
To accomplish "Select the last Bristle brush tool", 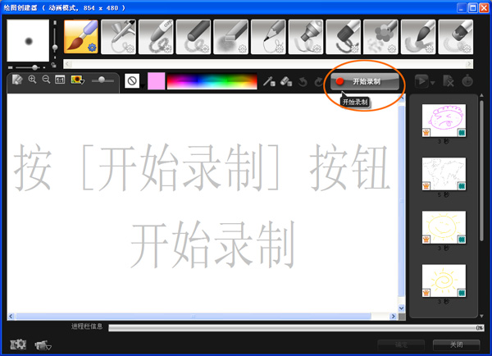I will (456, 37).
